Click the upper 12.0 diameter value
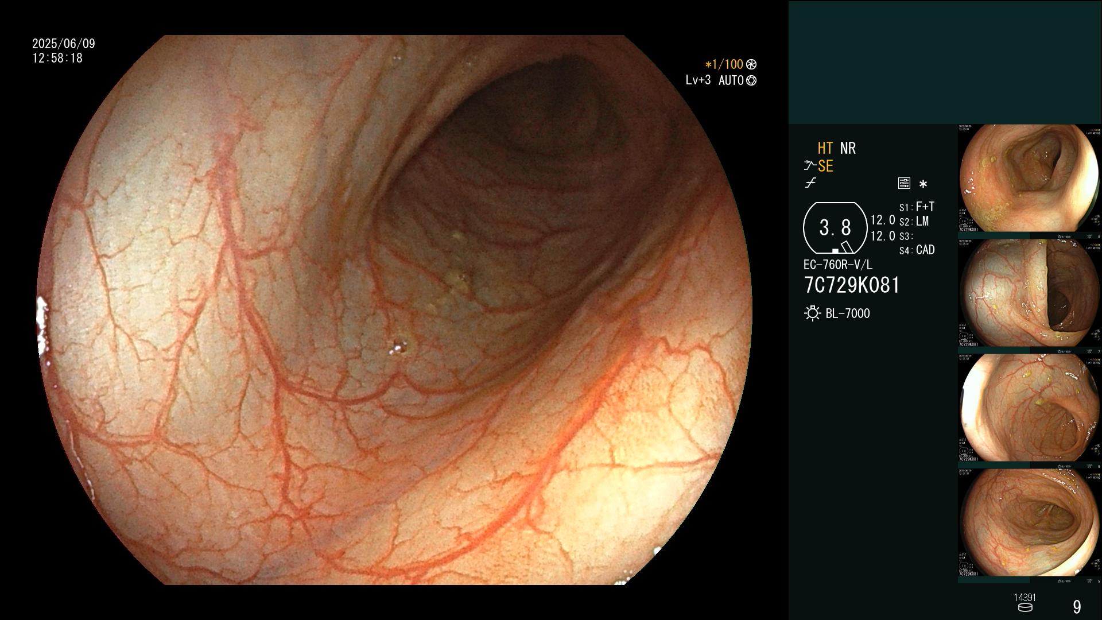The image size is (1102, 620). (x=883, y=220)
